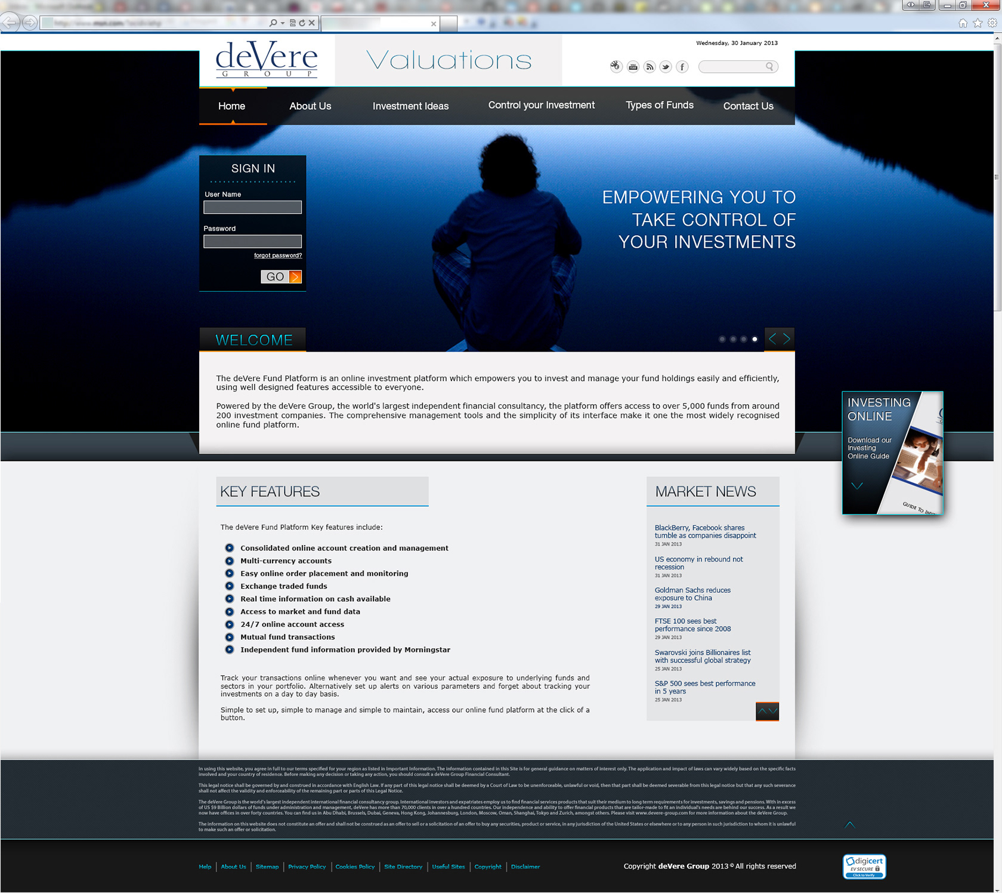
Task: Select the first banner slide dot
Action: (x=722, y=339)
